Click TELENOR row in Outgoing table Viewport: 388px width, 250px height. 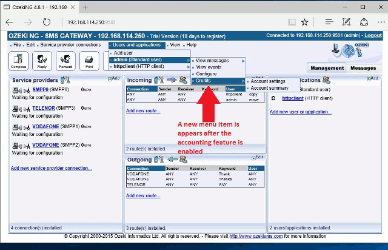click(x=195, y=184)
